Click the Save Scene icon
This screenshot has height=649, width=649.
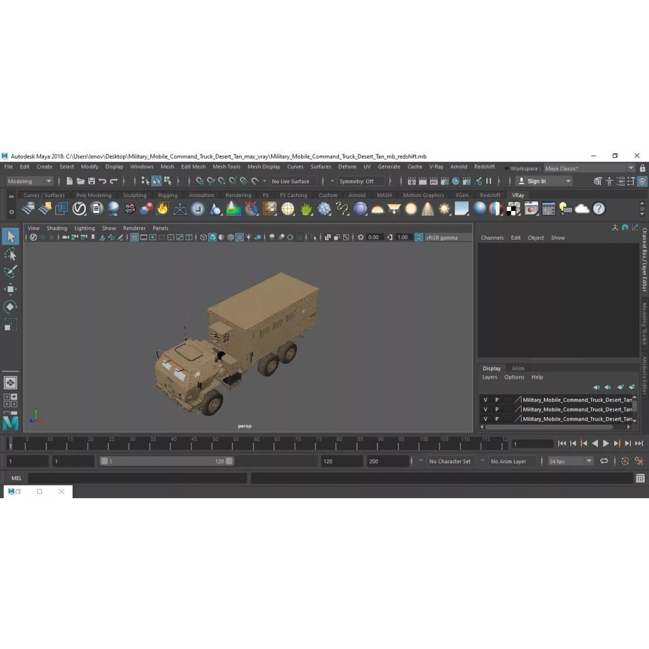click(x=91, y=181)
